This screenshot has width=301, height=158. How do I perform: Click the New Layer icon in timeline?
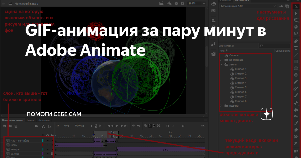4,126
